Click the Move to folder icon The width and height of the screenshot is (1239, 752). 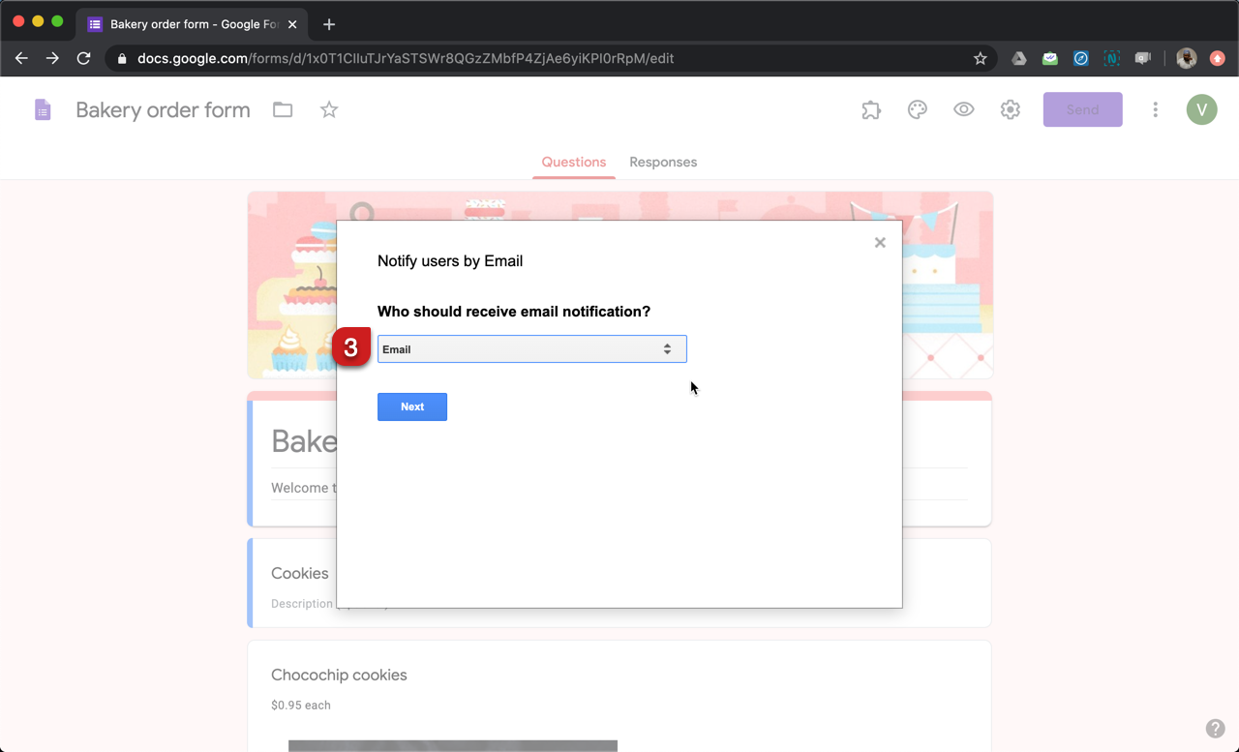click(x=282, y=109)
